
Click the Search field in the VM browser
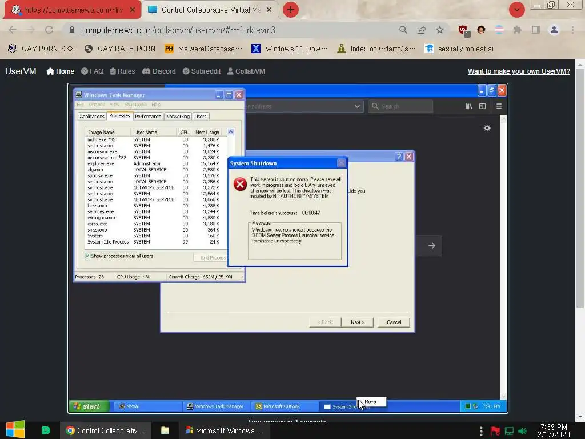[x=400, y=106]
